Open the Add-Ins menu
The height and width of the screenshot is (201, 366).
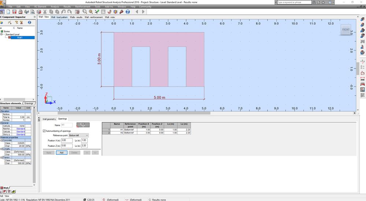(109, 7)
